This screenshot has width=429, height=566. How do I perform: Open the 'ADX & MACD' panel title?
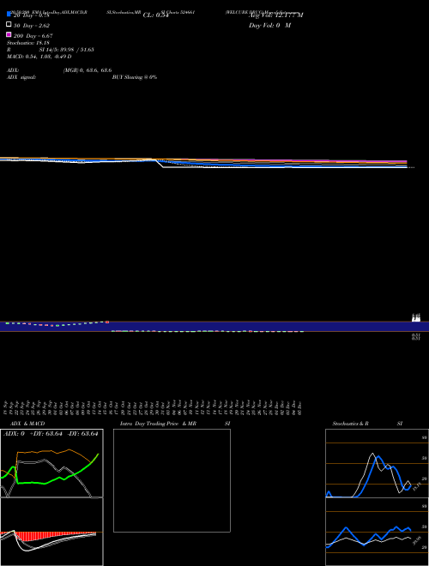[x=27, y=424]
